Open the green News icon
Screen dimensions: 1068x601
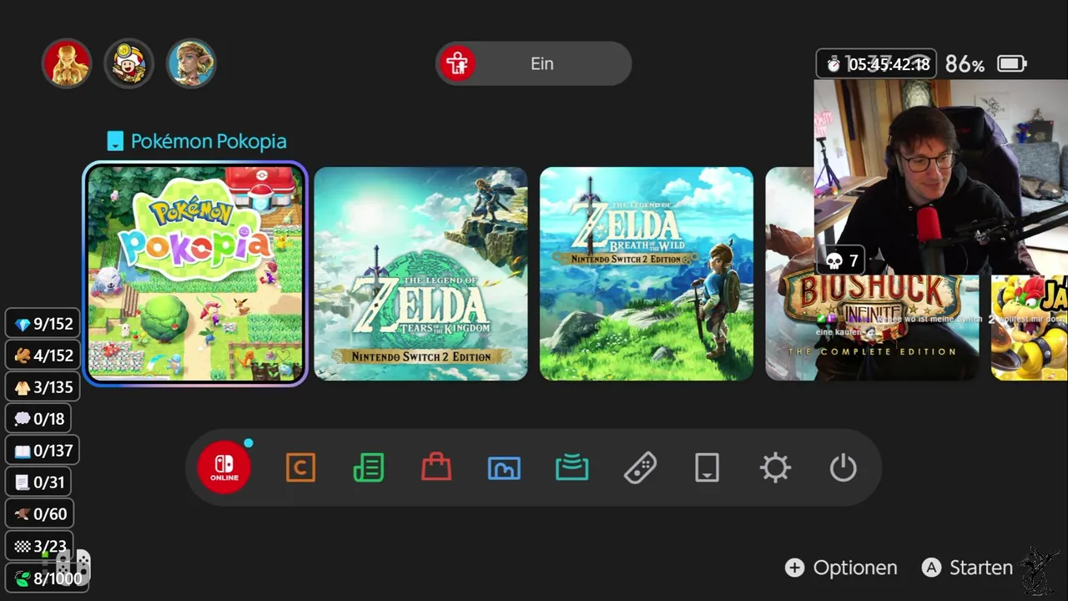tap(368, 467)
